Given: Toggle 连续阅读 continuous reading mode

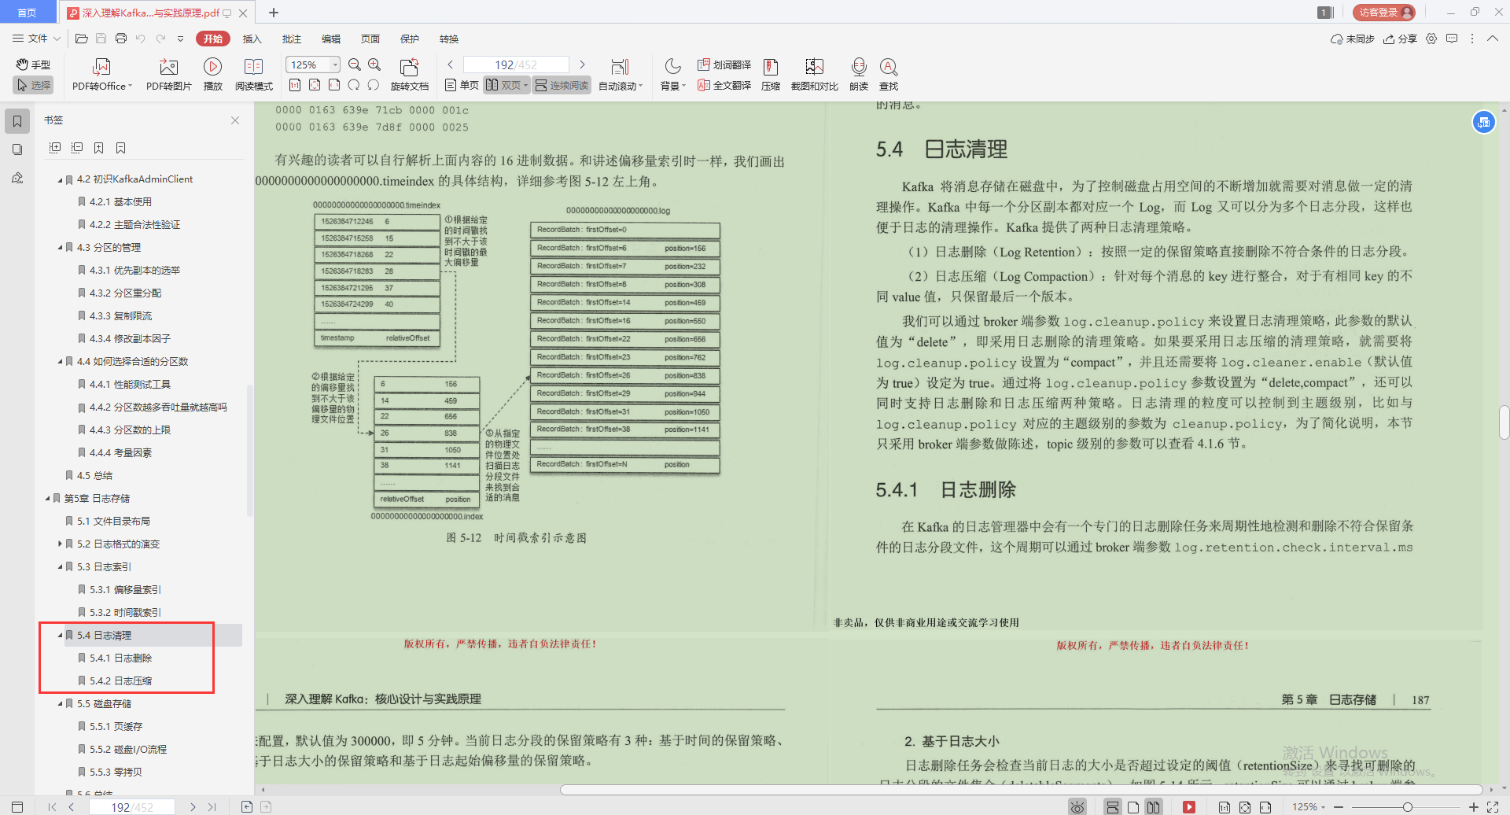Looking at the screenshot, I should [x=561, y=85].
